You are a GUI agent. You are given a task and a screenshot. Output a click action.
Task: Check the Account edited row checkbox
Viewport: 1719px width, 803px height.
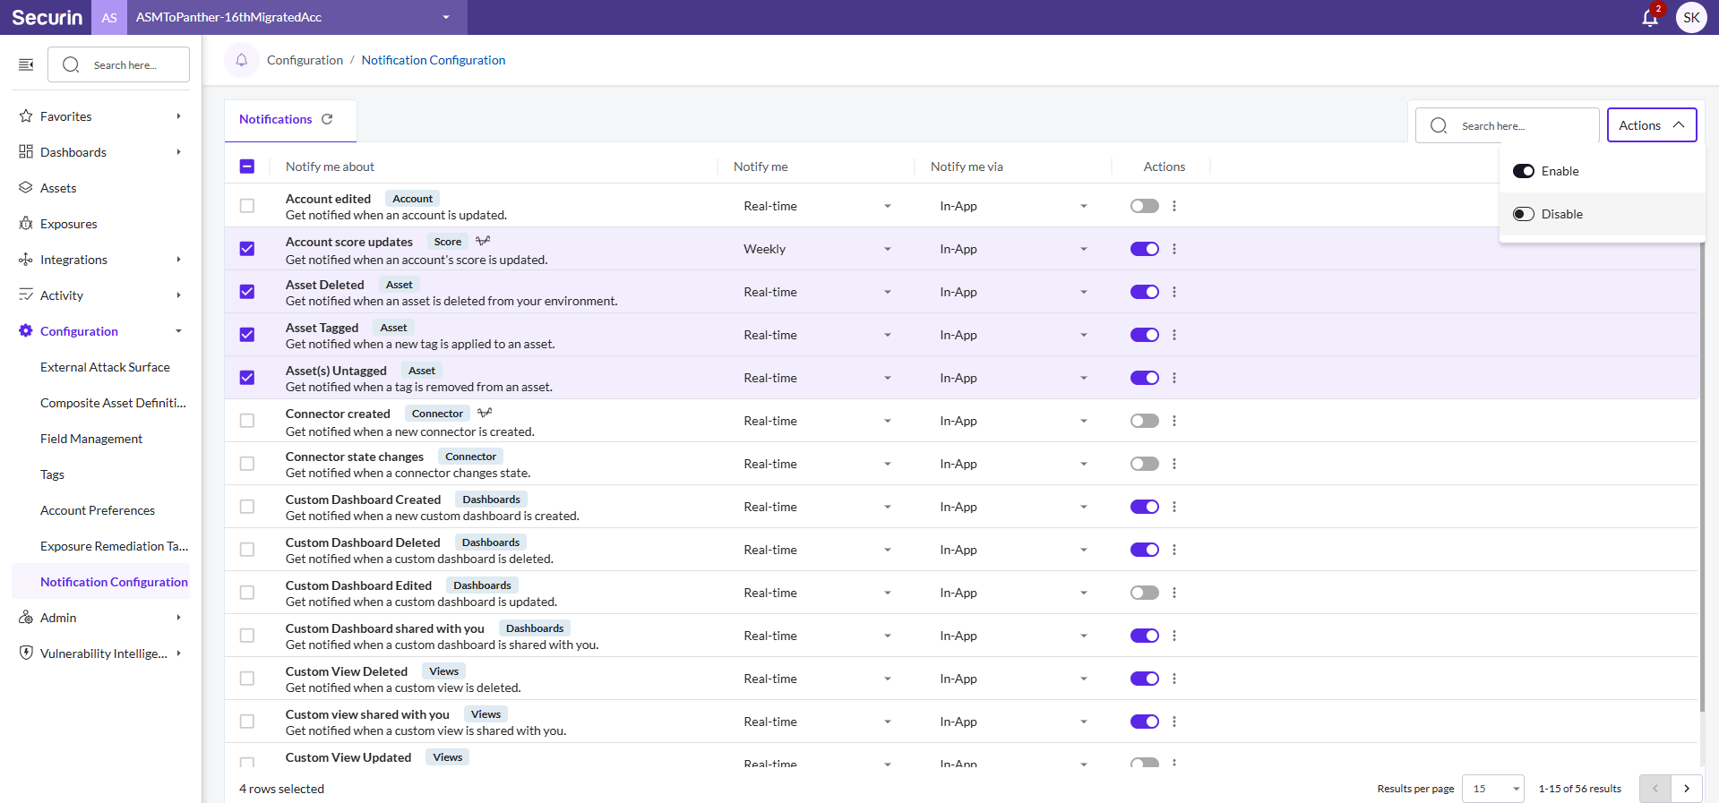(247, 206)
